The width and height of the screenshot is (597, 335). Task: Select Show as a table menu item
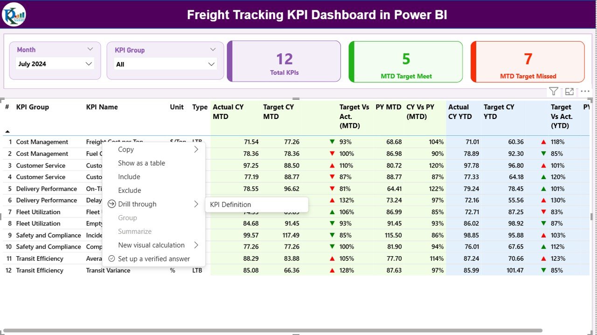coord(141,163)
